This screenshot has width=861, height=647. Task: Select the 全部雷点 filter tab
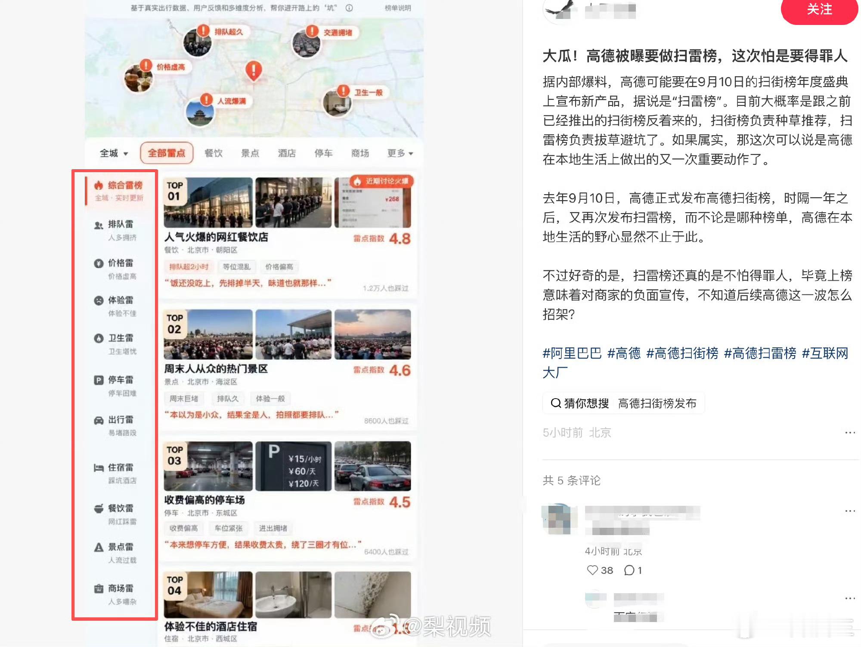point(167,153)
